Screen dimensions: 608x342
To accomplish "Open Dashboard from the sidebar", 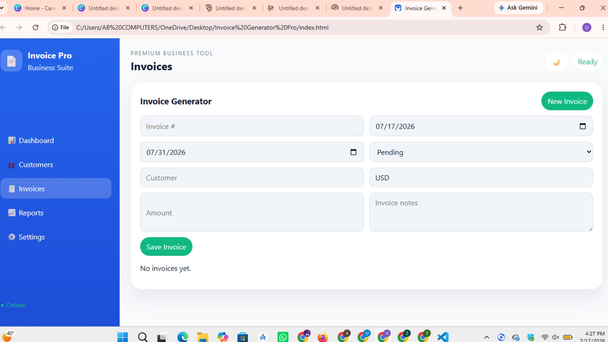I will pos(56,140).
